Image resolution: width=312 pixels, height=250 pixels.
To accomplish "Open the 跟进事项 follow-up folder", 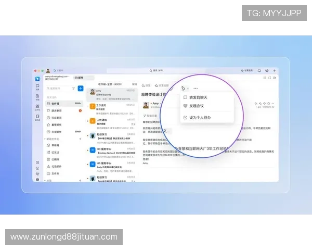I will click(64, 110).
